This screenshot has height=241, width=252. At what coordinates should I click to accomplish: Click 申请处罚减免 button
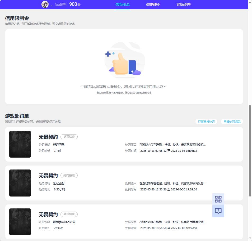pyautogui.click(x=232, y=122)
